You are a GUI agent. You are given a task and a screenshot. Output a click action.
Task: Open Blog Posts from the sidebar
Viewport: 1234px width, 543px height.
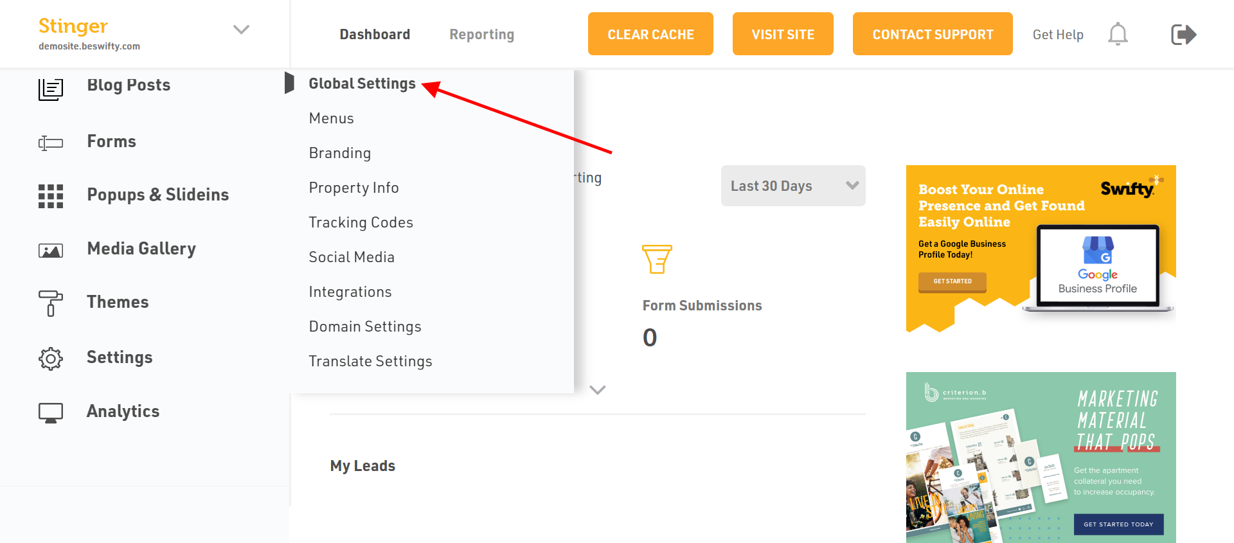(129, 85)
